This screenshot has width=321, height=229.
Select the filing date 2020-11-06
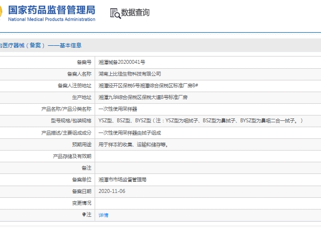(x=112, y=191)
